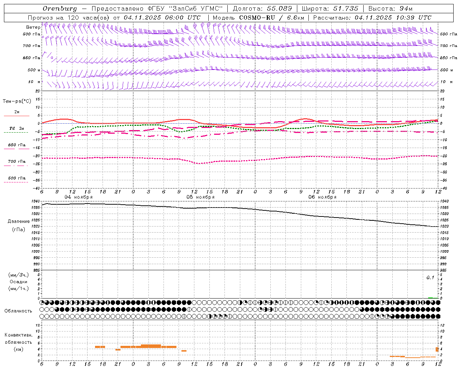The width and height of the screenshot is (459, 367).
Task: Click the date label 04 ноября
Action: [79, 197]
